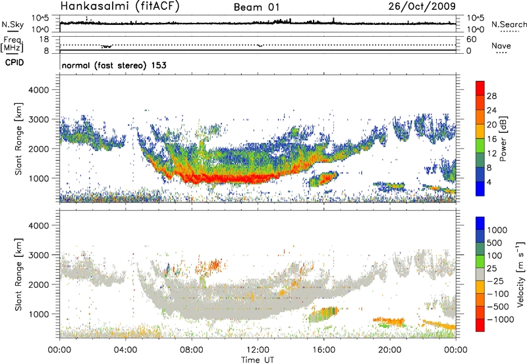Click the 'N.Sky' legend label
The height and width of the screenshot is (364, 527).
click(13, 24)
